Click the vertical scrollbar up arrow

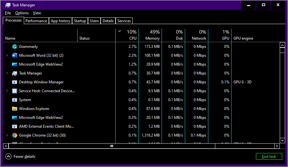(282, 45)
